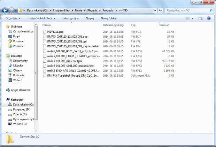This screenshot has height=147, width=216.
Task: Click the first Pobrane shield icon
Action: click(10, 41)
